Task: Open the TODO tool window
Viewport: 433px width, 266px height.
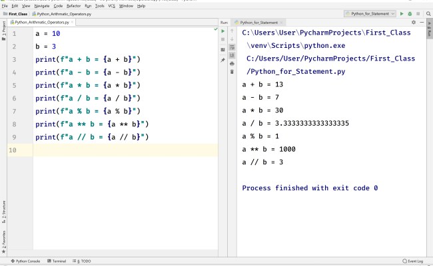Action: click(82, 261)
